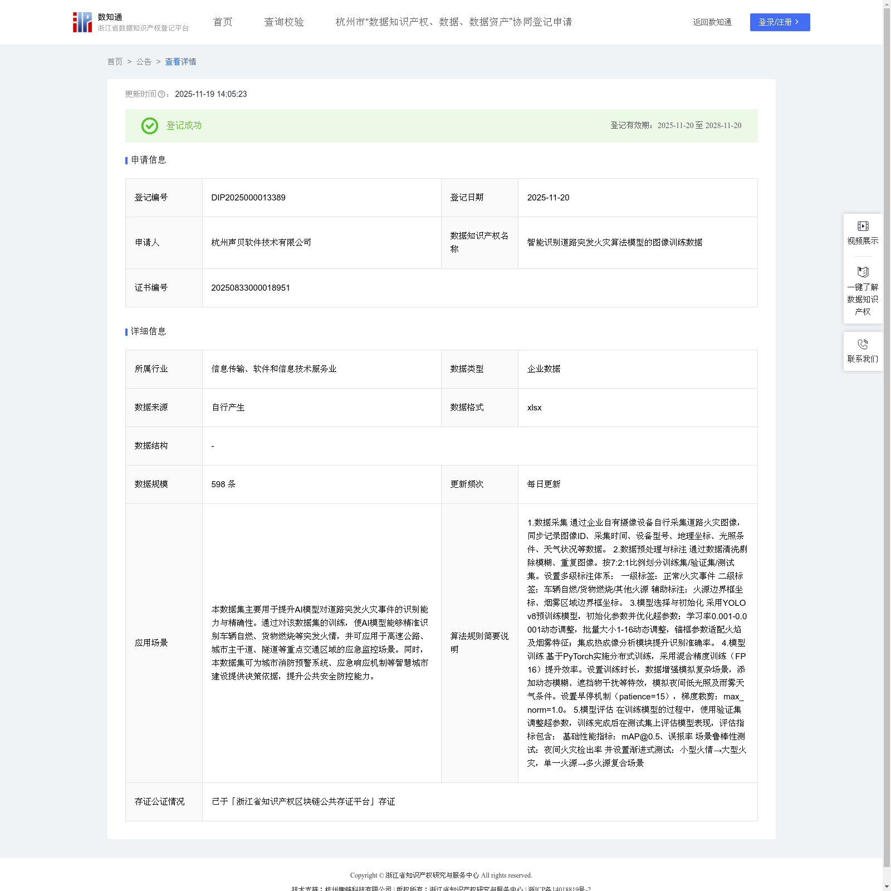Click the 联系我们 phone icon
The height and width of the screenshot is (891, 891).
863,344
